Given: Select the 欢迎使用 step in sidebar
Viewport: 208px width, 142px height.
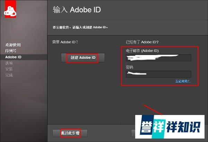Looking at the screenshot, I should click(13, 45).
